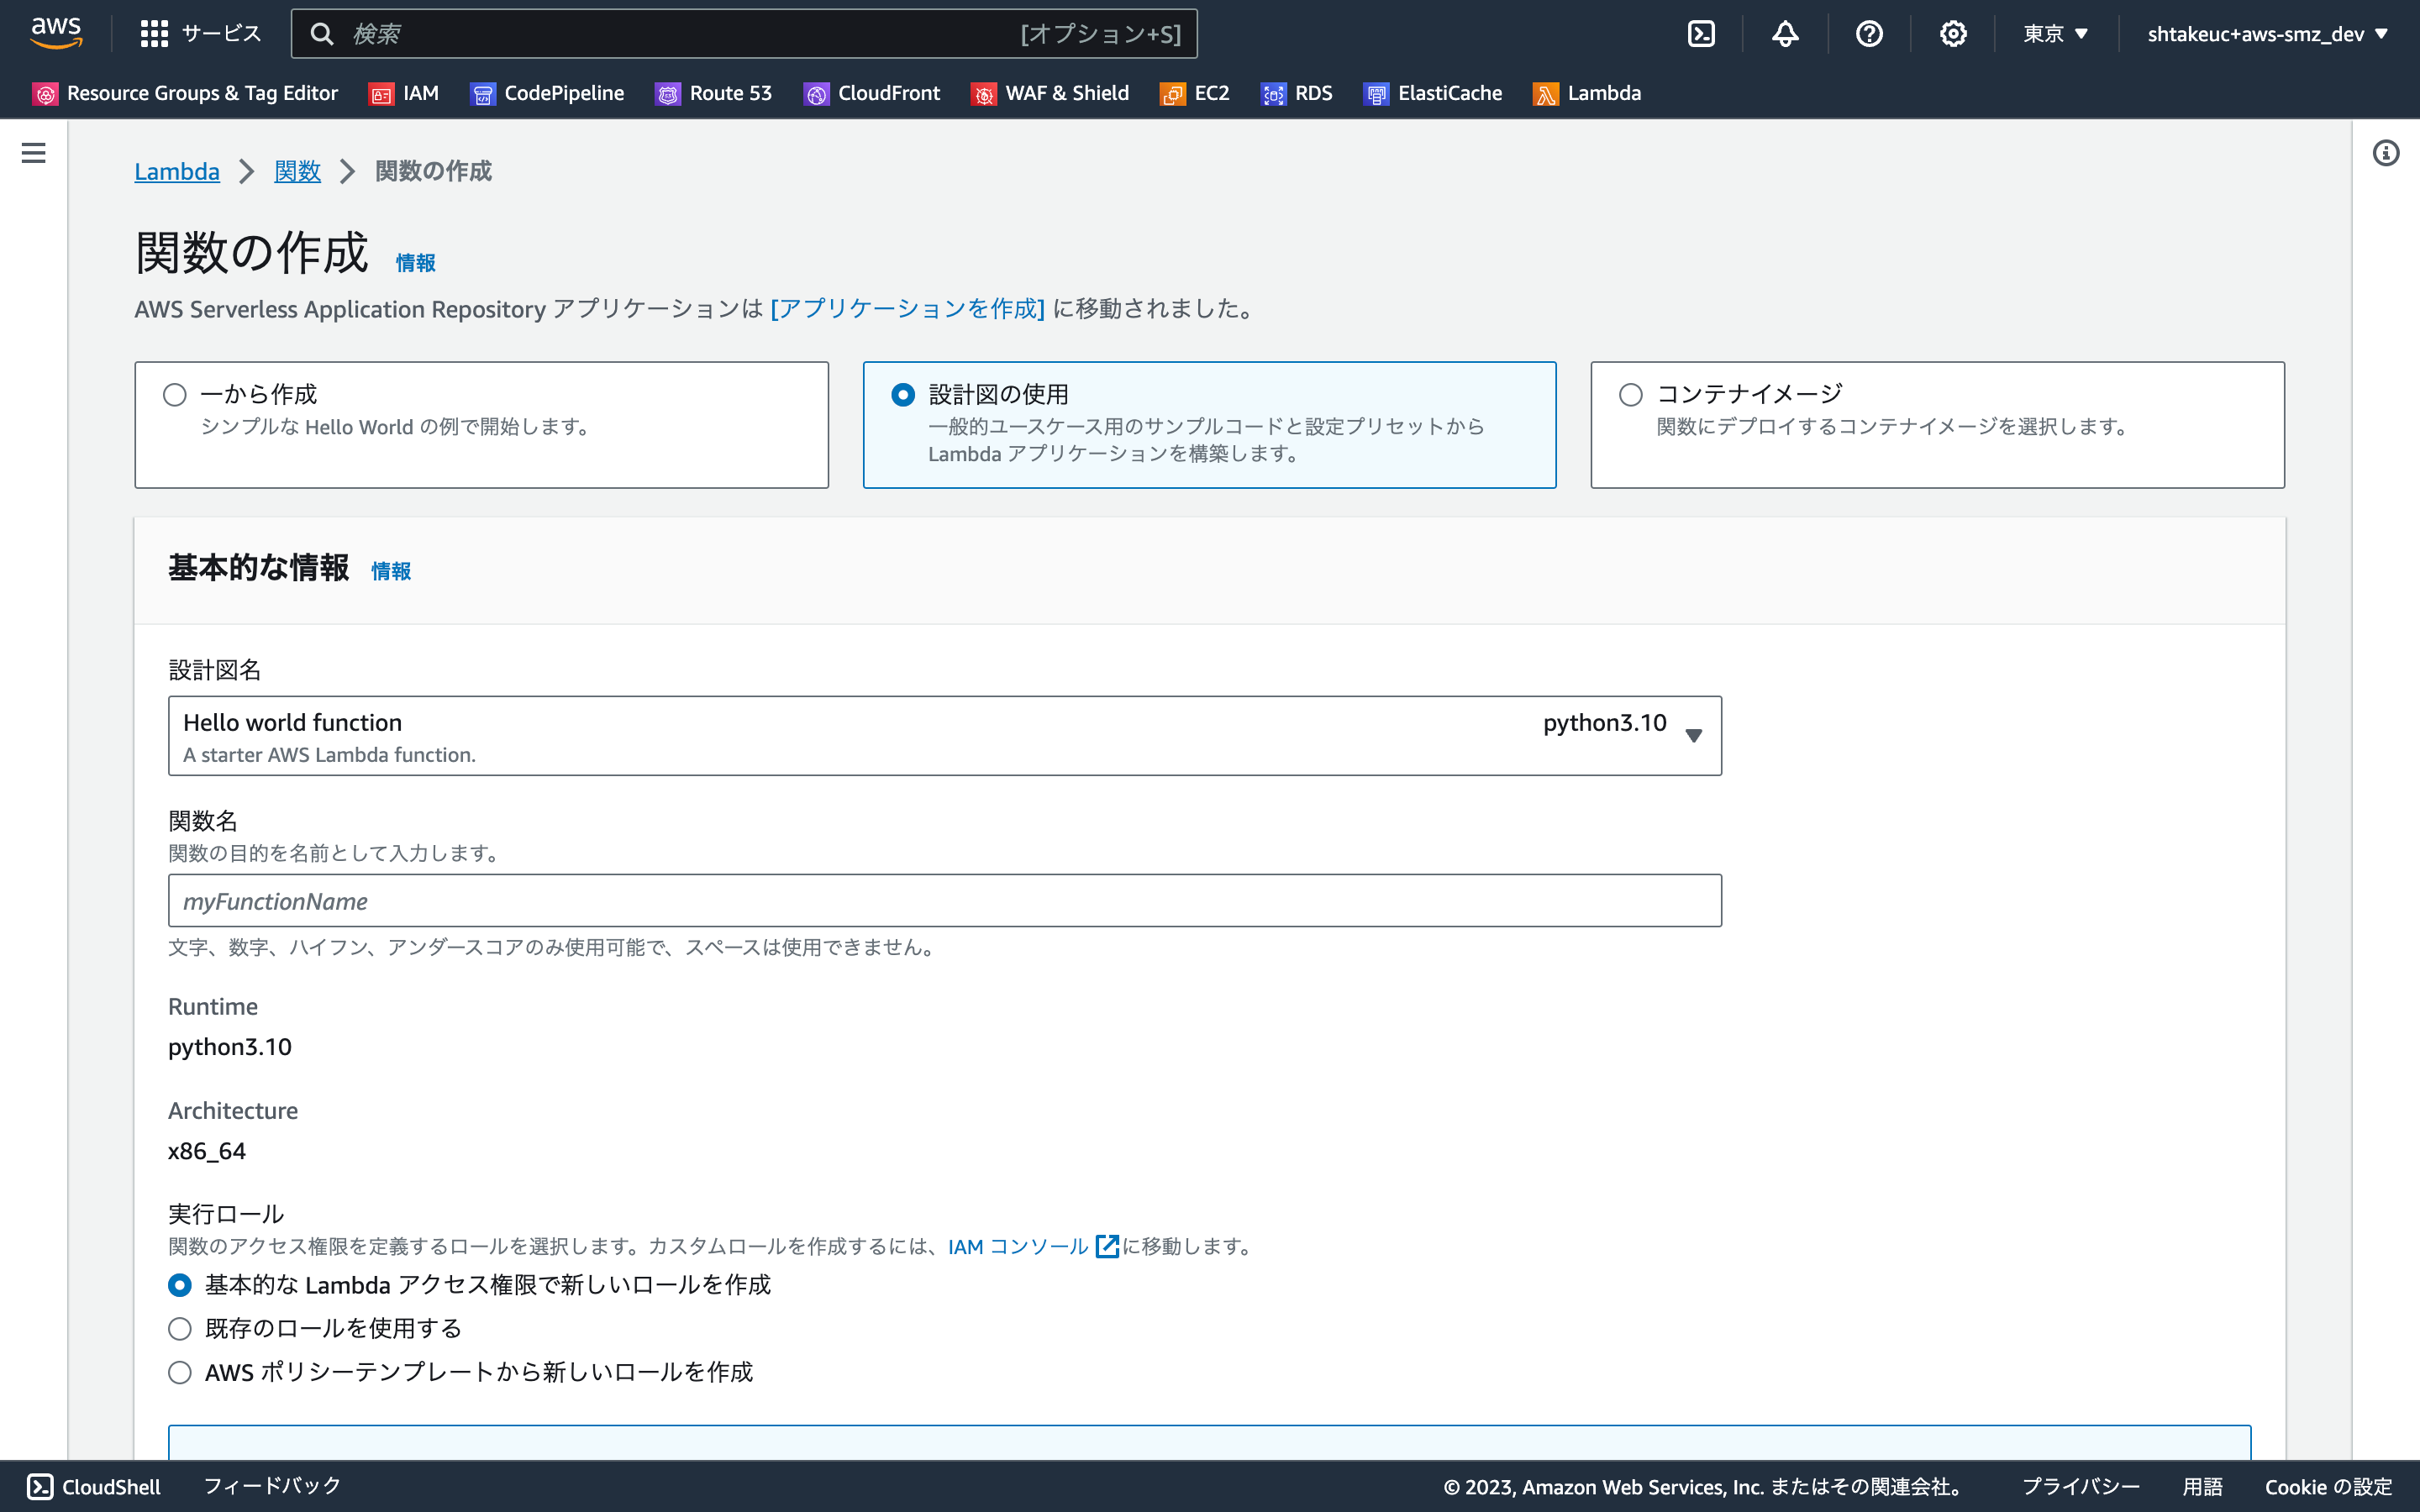Click the プライバシー footer link

(x=2081, y=1487)
